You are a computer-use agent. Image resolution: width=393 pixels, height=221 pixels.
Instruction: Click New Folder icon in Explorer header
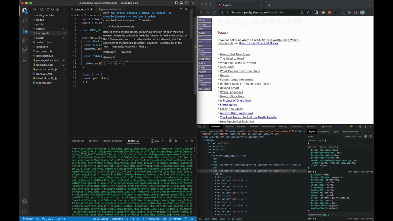[47, 10]
